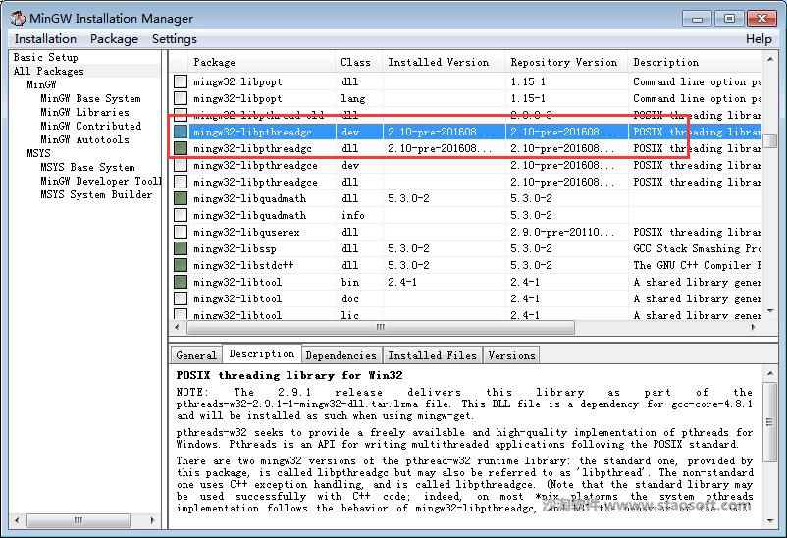
Task: Click package list horizontal scroll left arrow
Action: pos(177,327)
